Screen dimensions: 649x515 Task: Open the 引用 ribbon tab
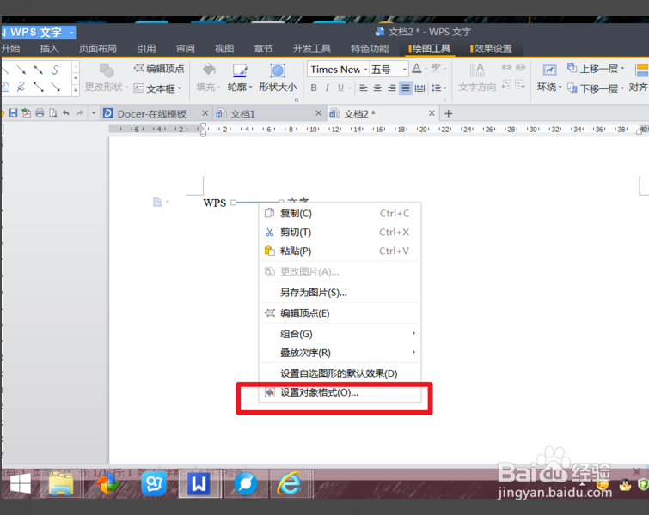[x=146, y=49]
